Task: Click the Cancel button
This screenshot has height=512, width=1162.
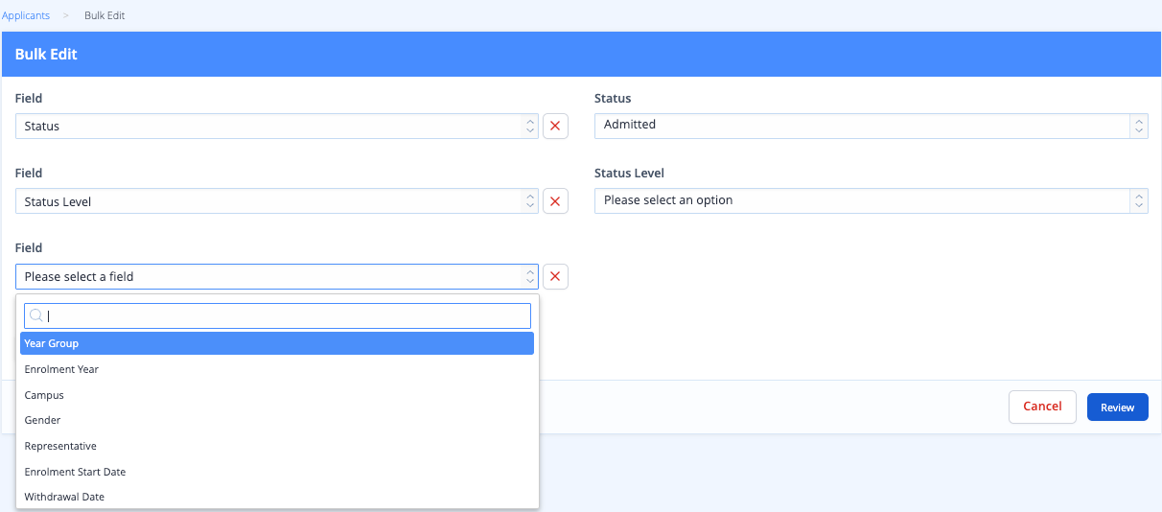Action: tap(1042, 407)
